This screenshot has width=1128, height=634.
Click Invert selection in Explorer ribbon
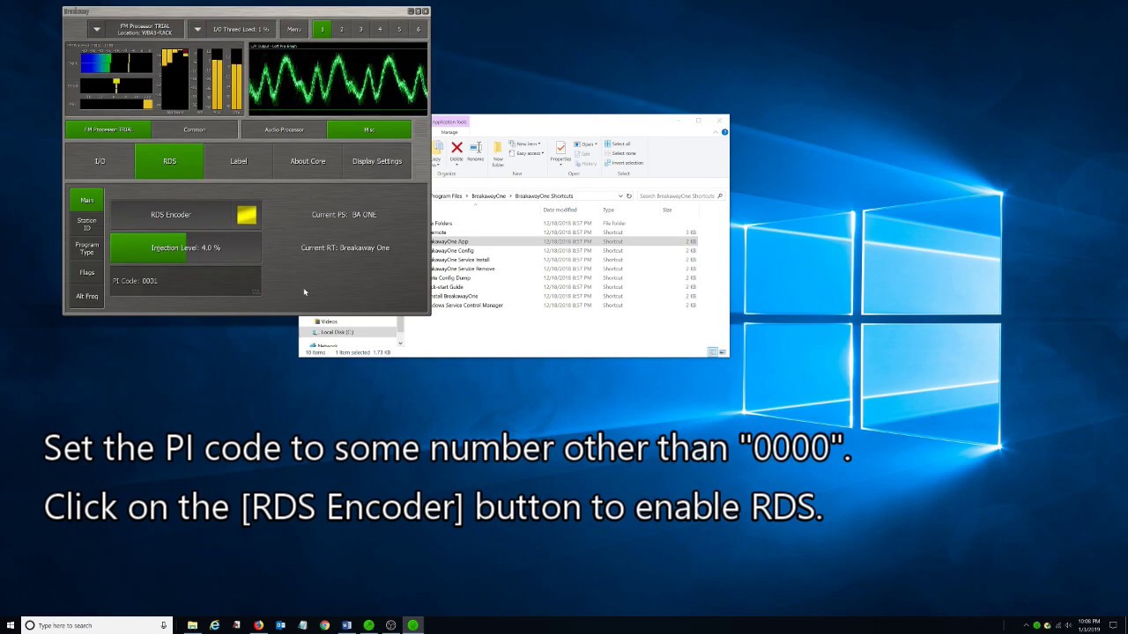[x=623, y=163]
